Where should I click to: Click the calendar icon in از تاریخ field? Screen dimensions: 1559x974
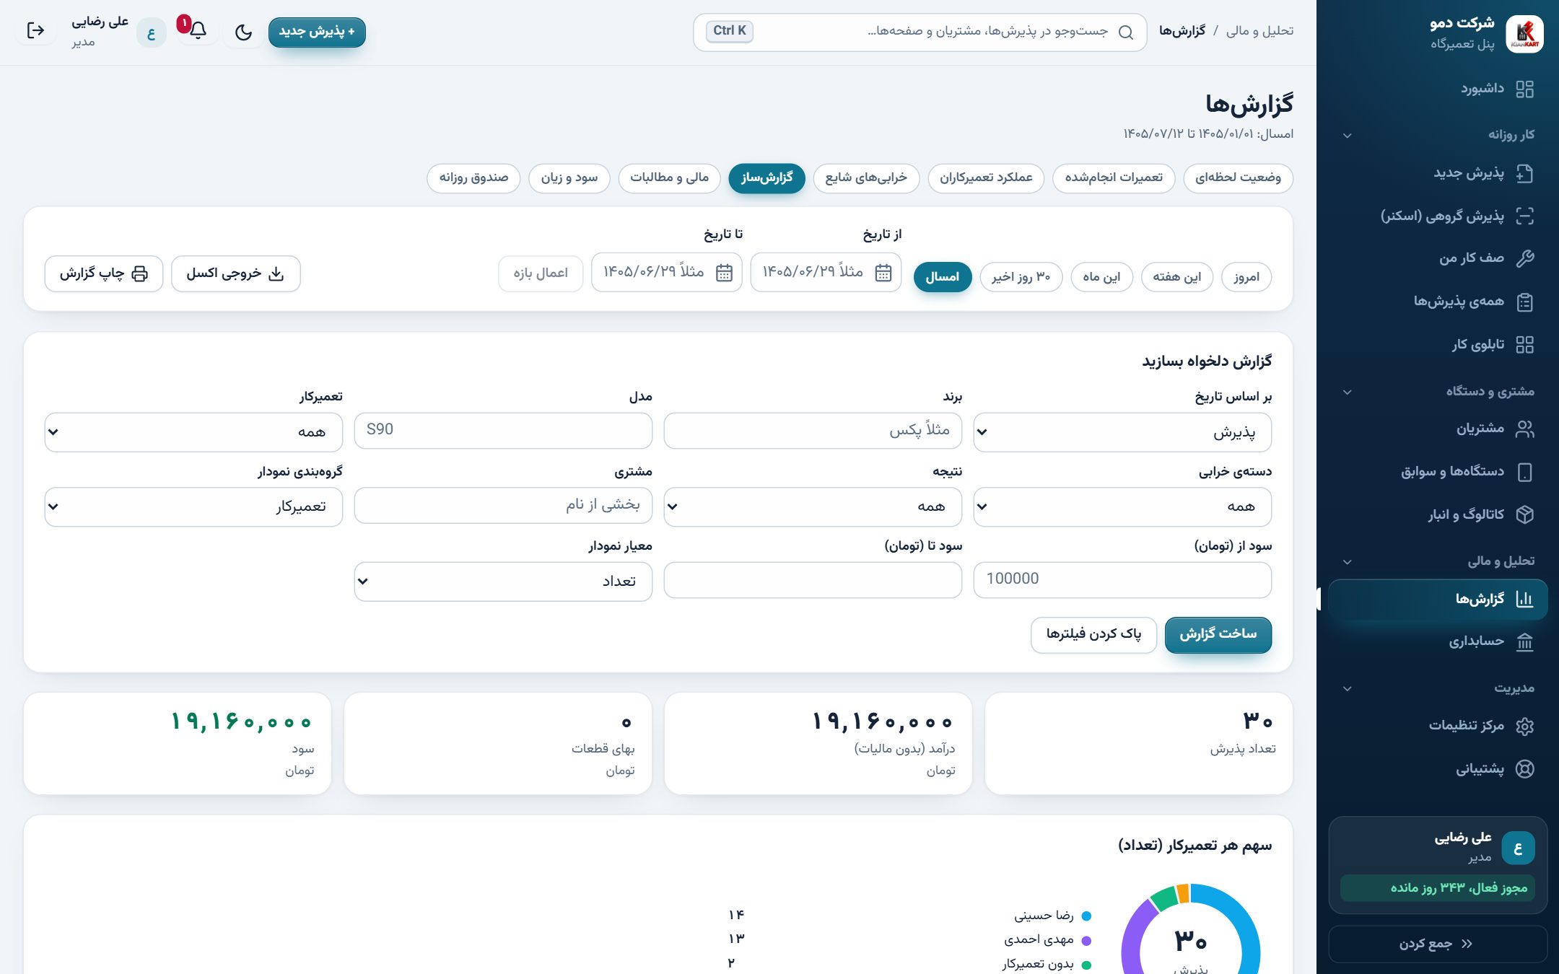(883, 273)
